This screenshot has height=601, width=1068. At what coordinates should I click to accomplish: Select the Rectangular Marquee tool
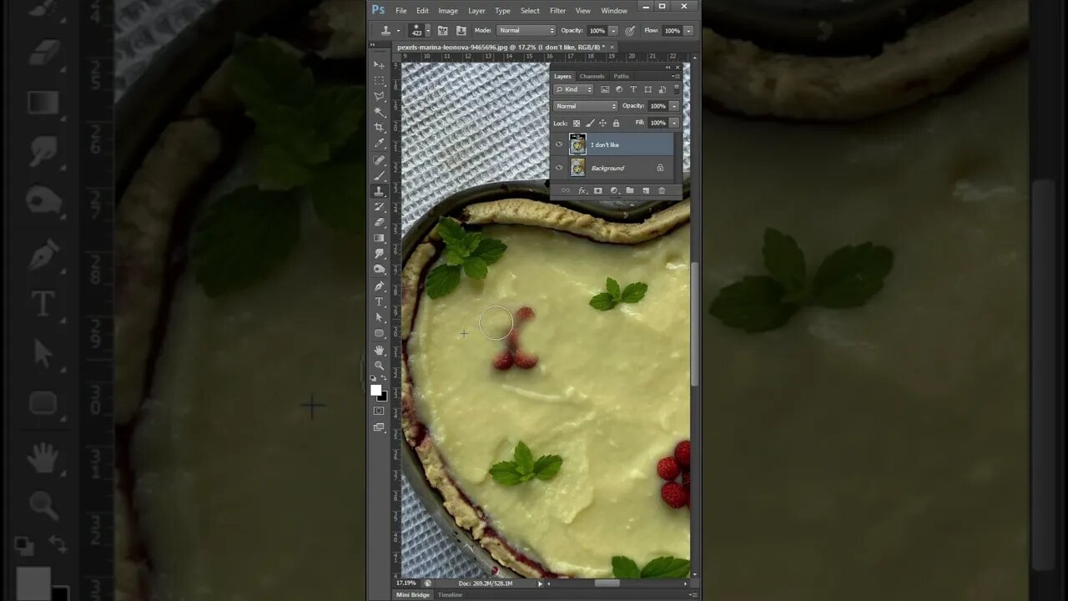click(x=379, y=80)
